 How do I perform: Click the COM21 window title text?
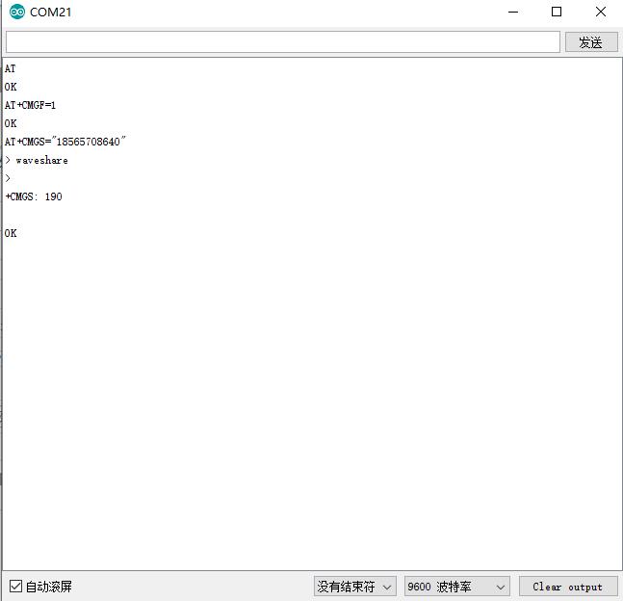(51, 12)
